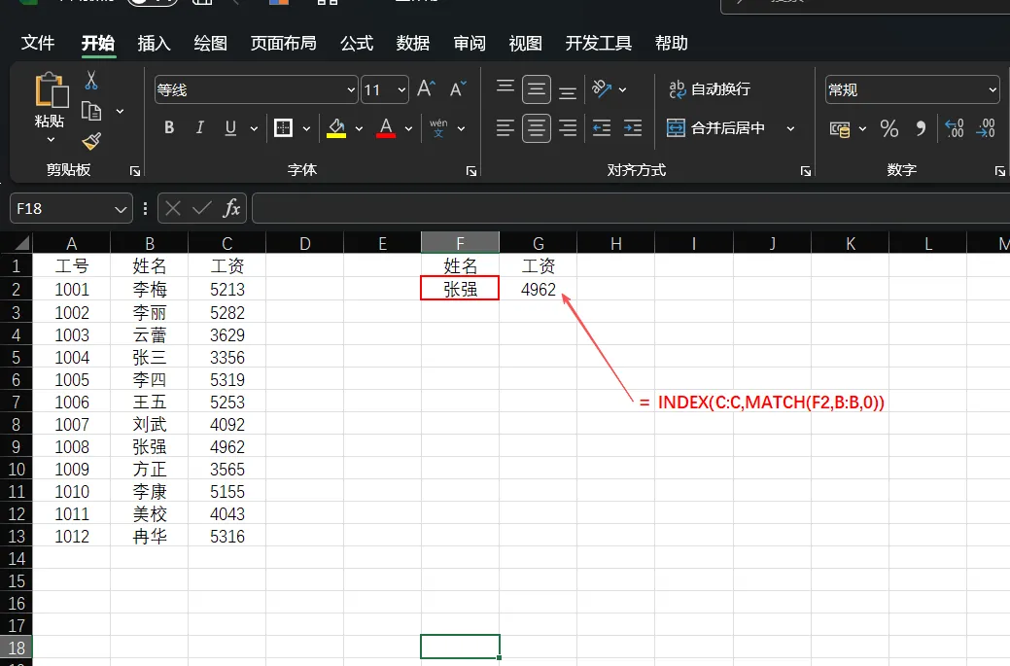Click accounting number format icon
The image size is (1010, 666).
(839, 128)
